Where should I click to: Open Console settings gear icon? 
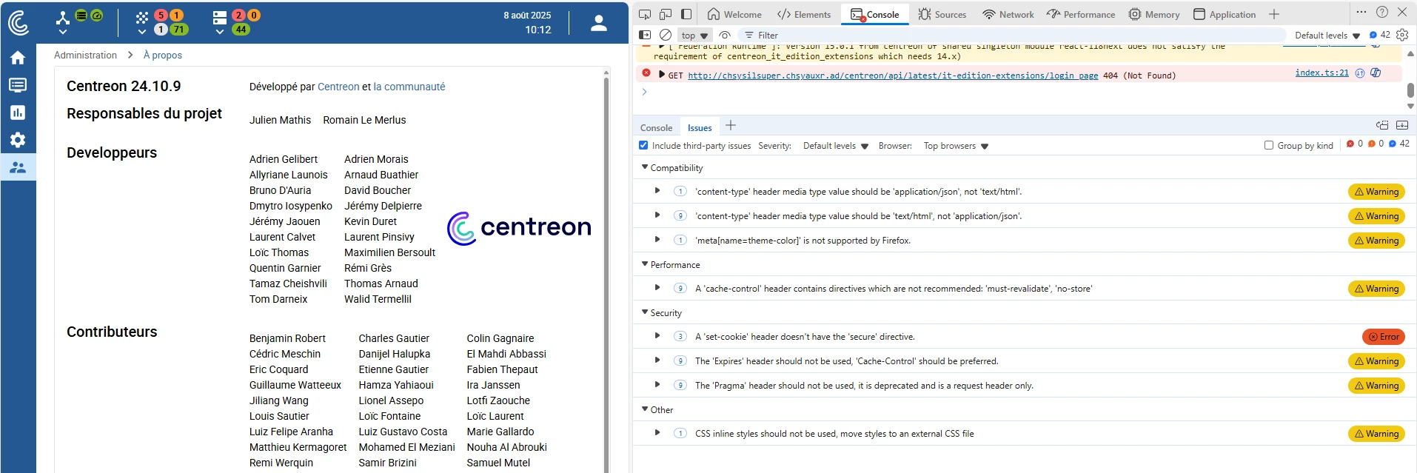click(1402, 35)
